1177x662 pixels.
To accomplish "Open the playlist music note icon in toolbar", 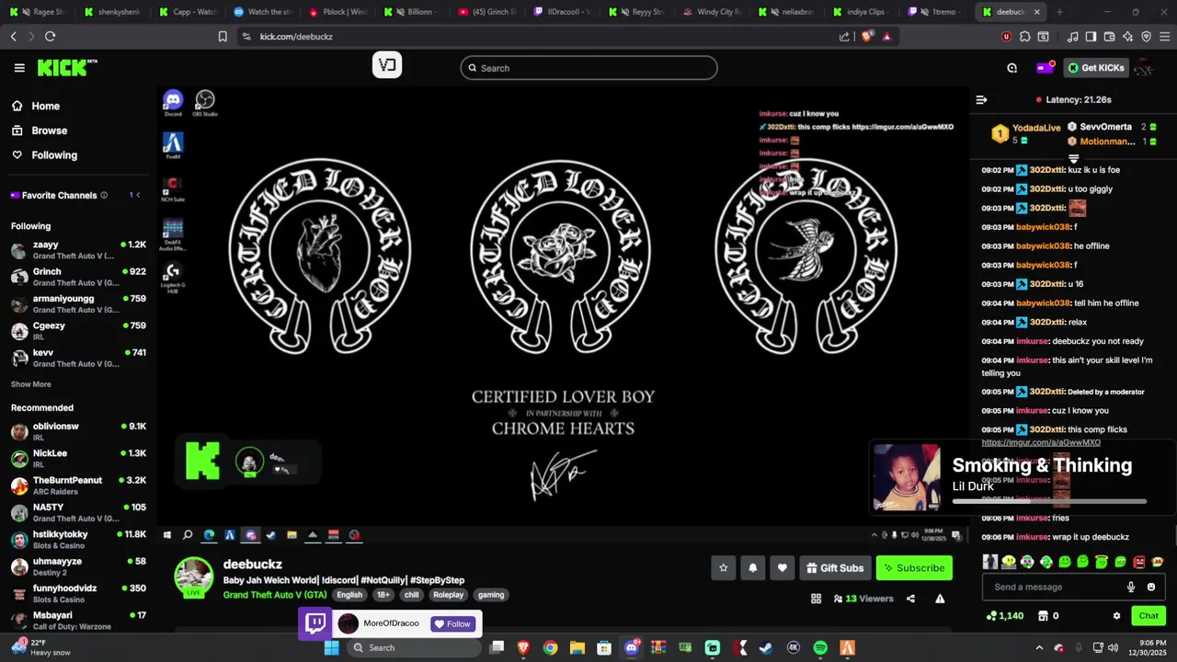I will [x=1072, y=37].
